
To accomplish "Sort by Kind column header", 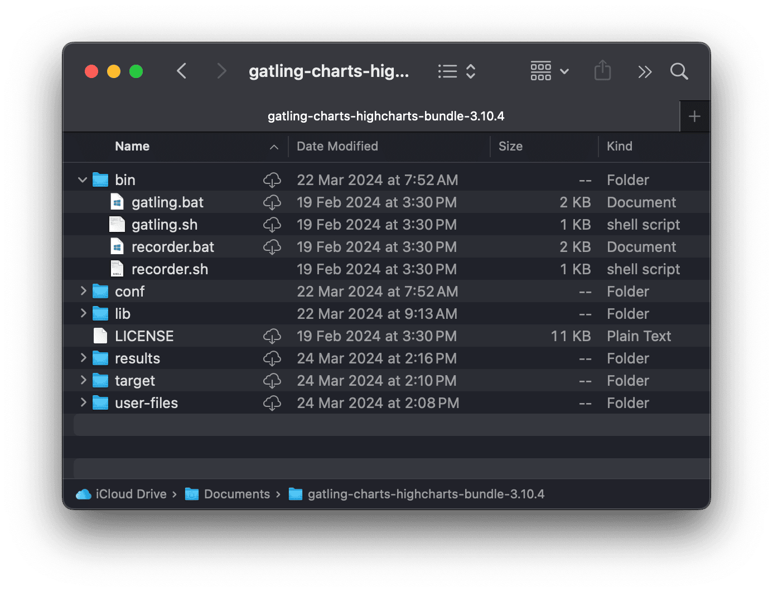I will (620, 146).
